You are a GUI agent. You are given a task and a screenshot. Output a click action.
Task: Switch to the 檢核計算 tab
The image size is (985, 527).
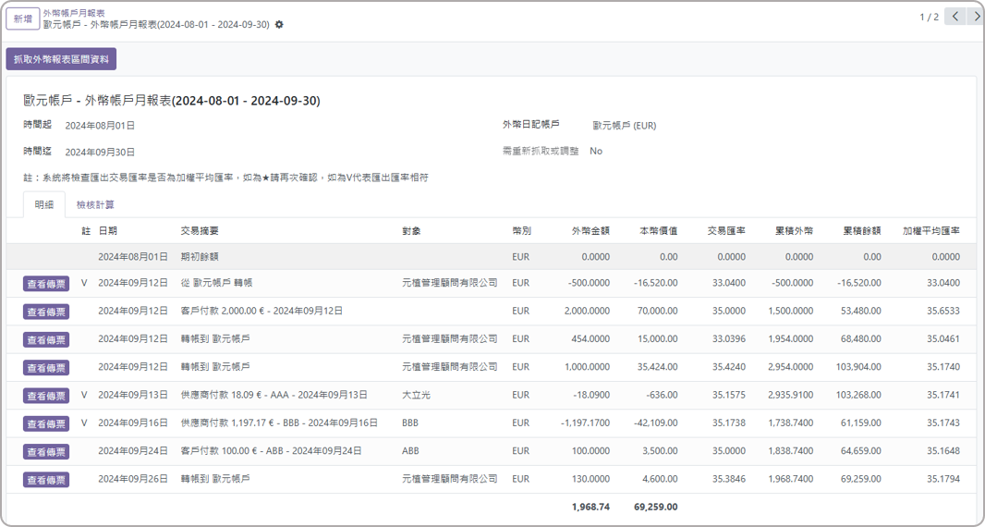pyautogui.click(x=95, y=204)
